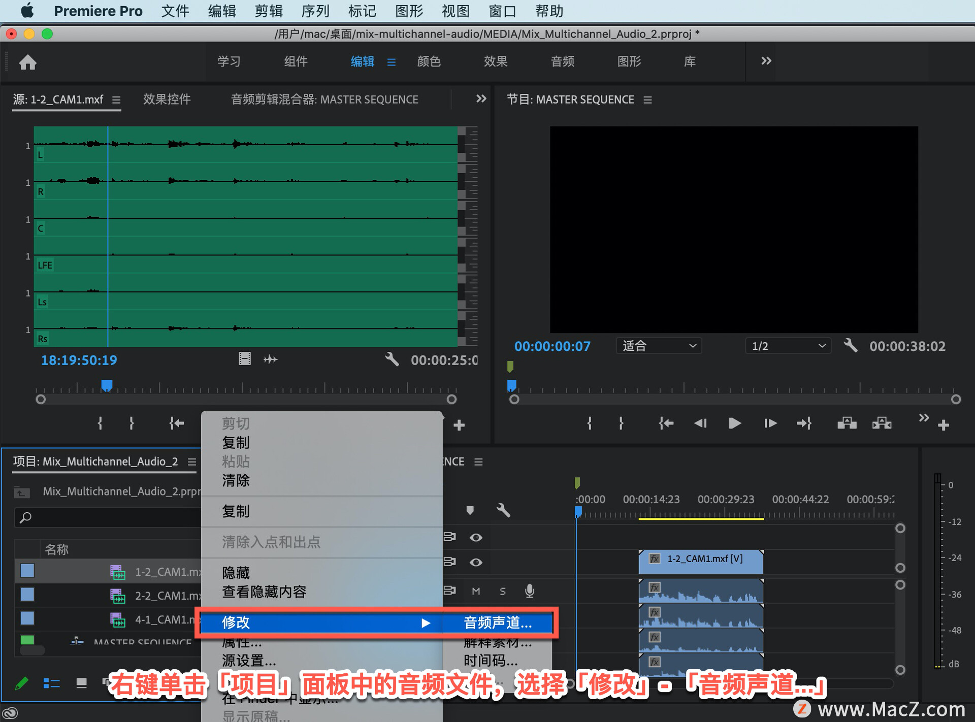Image resolution: width=975 pixels, height=722 pixels.
Task: Mark out point in source monitor
Action: click(x=132, y=423)
